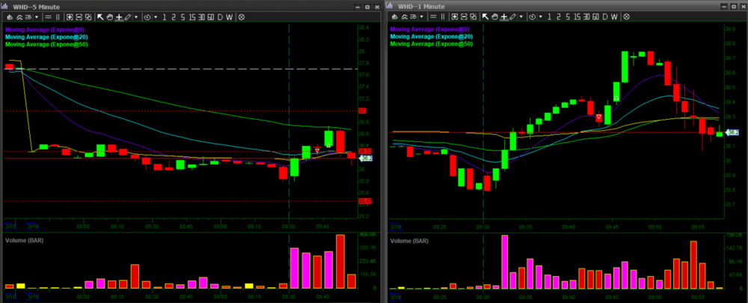Activate crosshair tool in 1 Minute chart
Image resolution: width=748 pixels, height=303 pixels.
pyautogui.click(x=503, y=16)
